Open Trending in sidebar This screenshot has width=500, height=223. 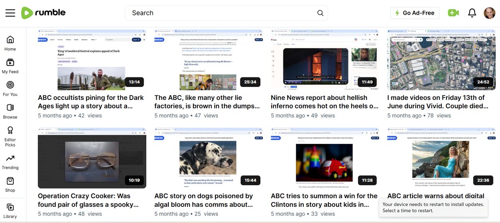pyautogui.click(x=10, y=162)
